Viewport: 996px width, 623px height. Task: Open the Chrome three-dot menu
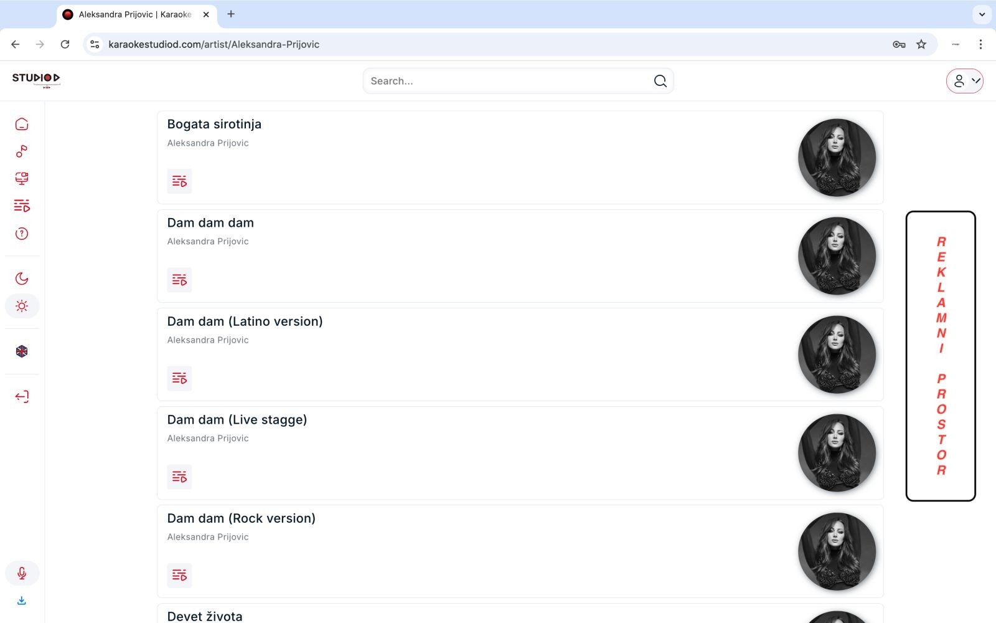980,44
